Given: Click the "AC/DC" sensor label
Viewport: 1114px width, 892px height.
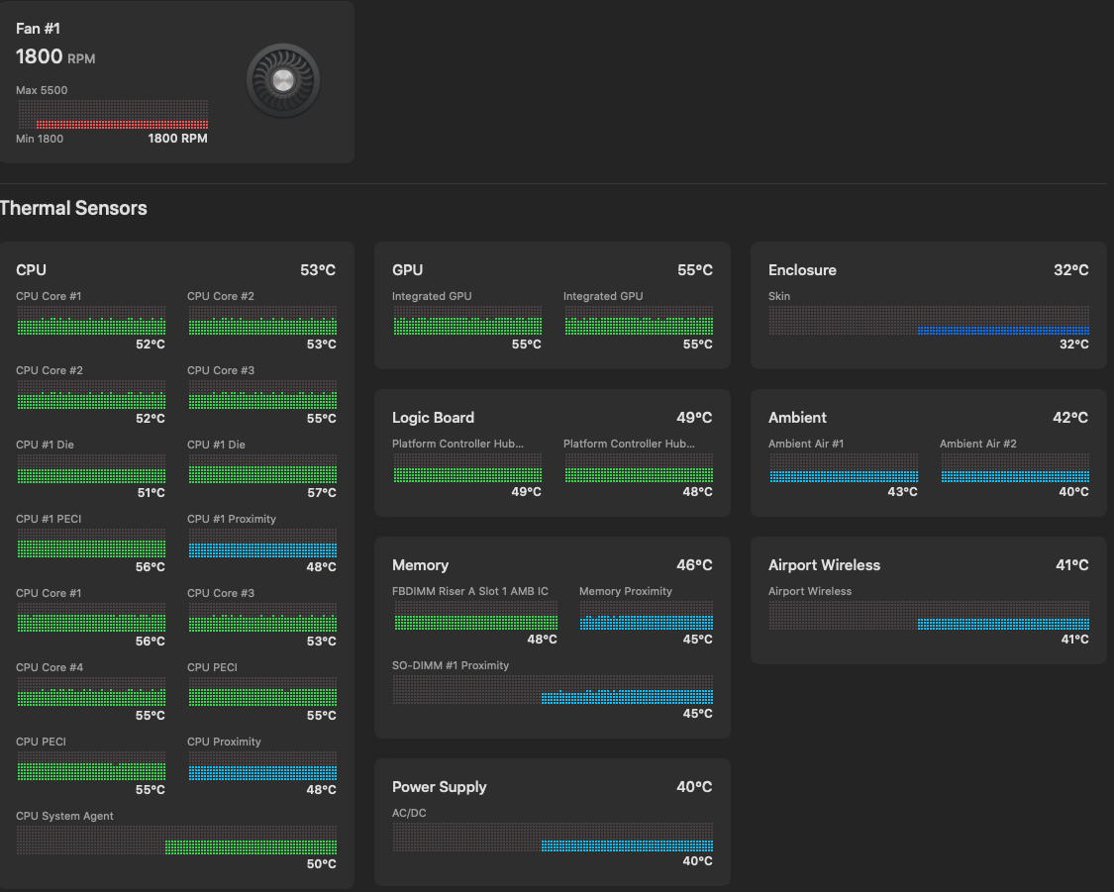Looking at the screenshot, I should pos(409,813).
